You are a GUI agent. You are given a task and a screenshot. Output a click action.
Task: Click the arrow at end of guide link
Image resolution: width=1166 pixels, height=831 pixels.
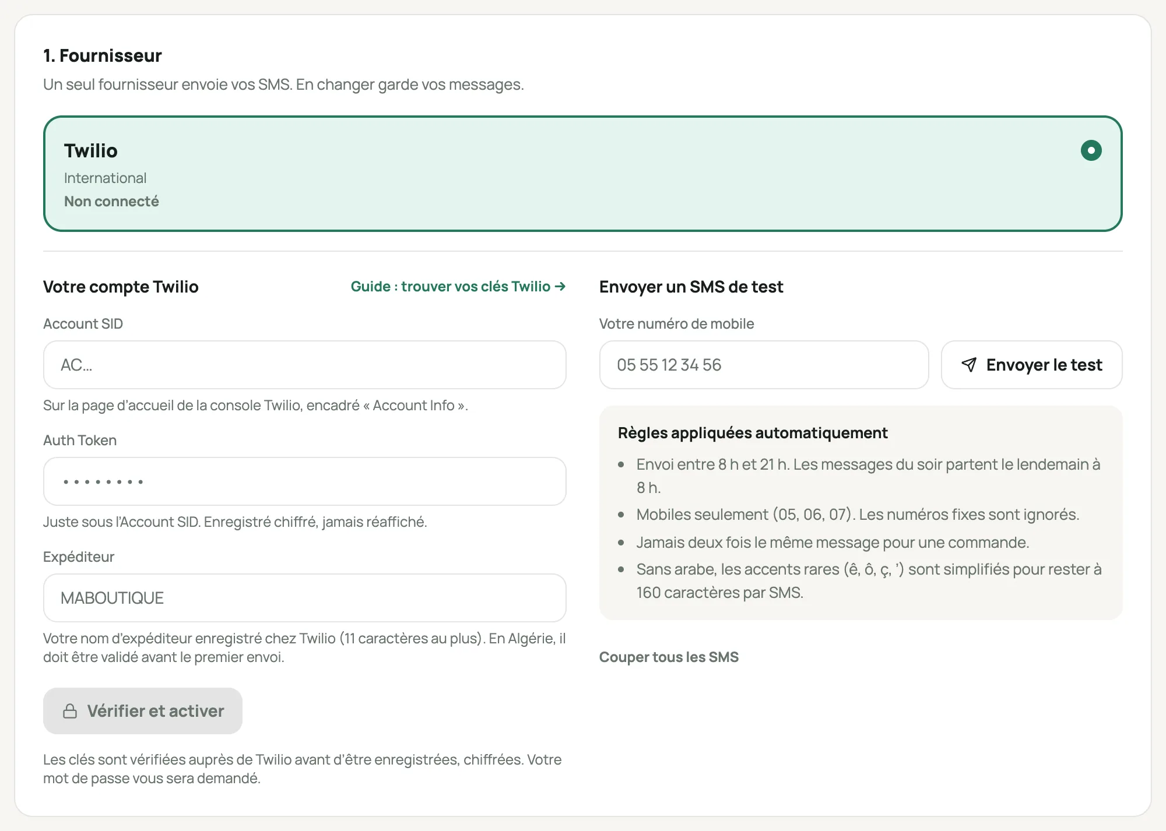click(x=560, y=286)
